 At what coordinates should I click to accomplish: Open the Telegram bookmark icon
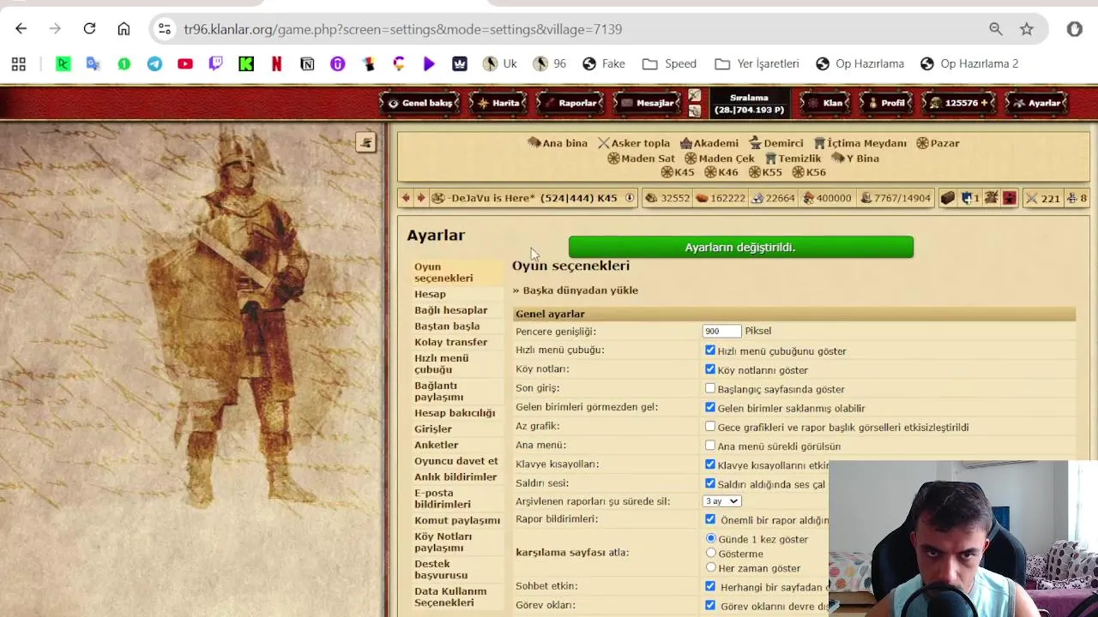[154, 63]
